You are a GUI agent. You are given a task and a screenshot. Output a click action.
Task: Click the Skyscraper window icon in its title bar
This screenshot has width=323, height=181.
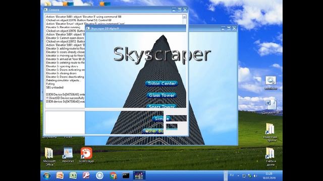coord(88,29)
